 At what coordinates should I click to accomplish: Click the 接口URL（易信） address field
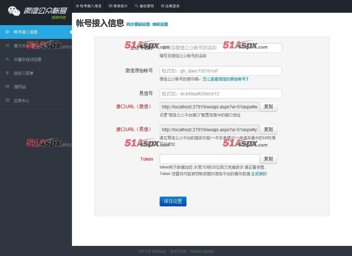click(x=210, y=130)
